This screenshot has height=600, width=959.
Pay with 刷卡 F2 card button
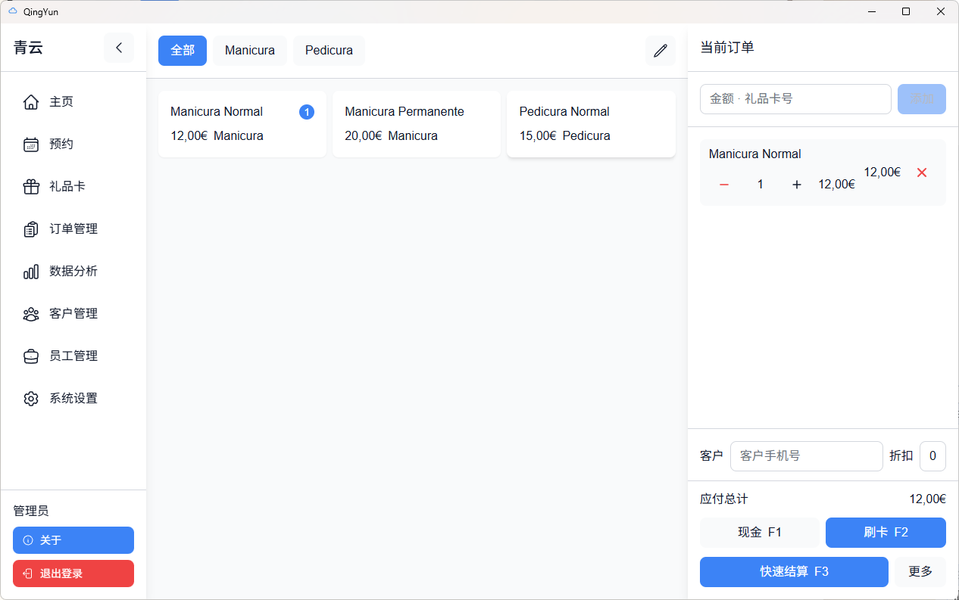click(886, 533)
